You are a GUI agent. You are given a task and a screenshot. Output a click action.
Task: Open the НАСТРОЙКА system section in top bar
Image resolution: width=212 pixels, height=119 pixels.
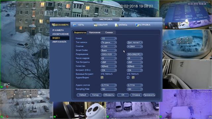tap(143, 25)
